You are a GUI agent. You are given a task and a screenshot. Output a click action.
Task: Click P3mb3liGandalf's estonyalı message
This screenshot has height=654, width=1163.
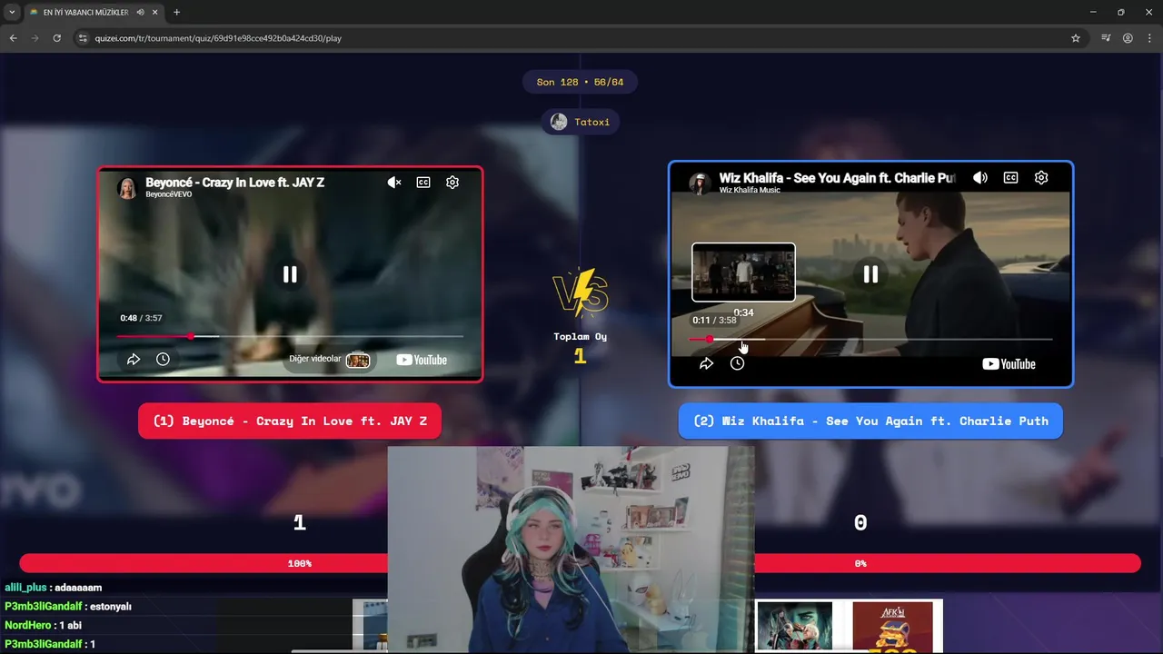[x=68, y=606]
